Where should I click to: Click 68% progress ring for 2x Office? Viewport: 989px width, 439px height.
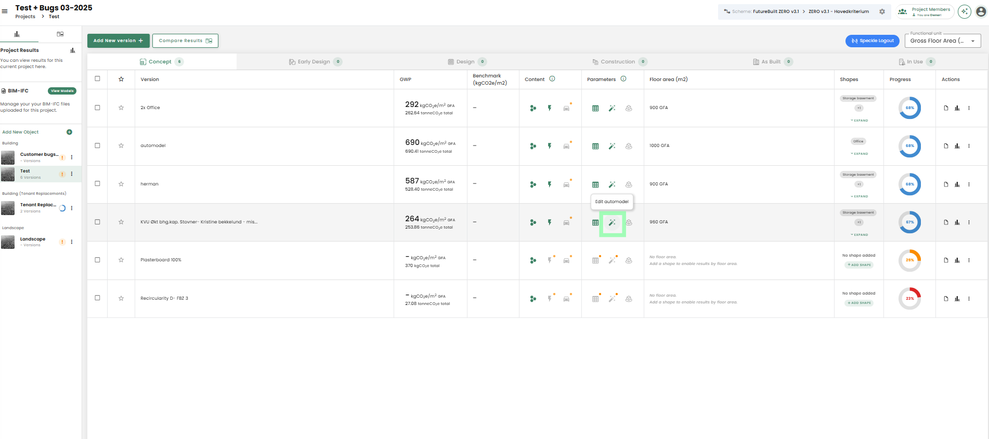pyautogui.click(x=909, y=108)
